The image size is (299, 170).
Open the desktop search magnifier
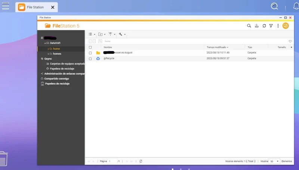tap(274, 6)
